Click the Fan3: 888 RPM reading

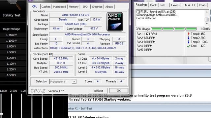pos(146,42)
